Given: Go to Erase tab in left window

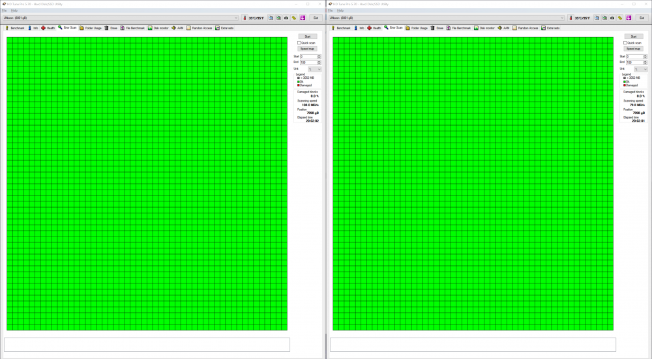Looking at the screenshot, I should click(x=111, y=28).
